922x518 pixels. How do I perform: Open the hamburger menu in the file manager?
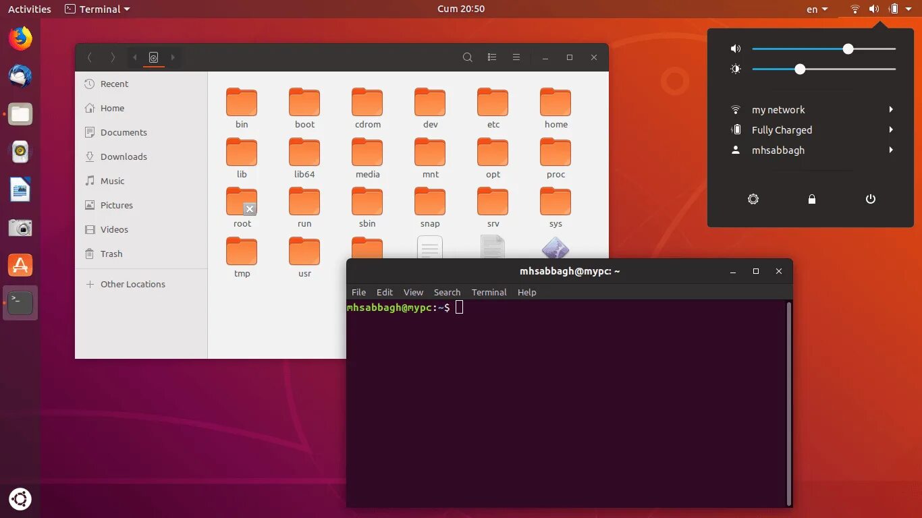click(516, 57)
